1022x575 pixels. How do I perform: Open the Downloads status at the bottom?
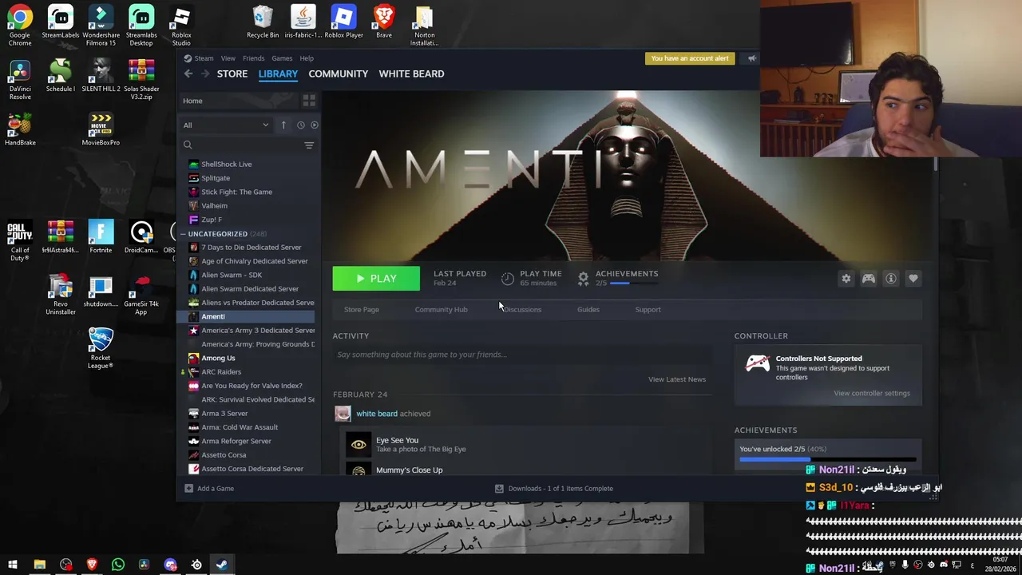tap(554, 488)
